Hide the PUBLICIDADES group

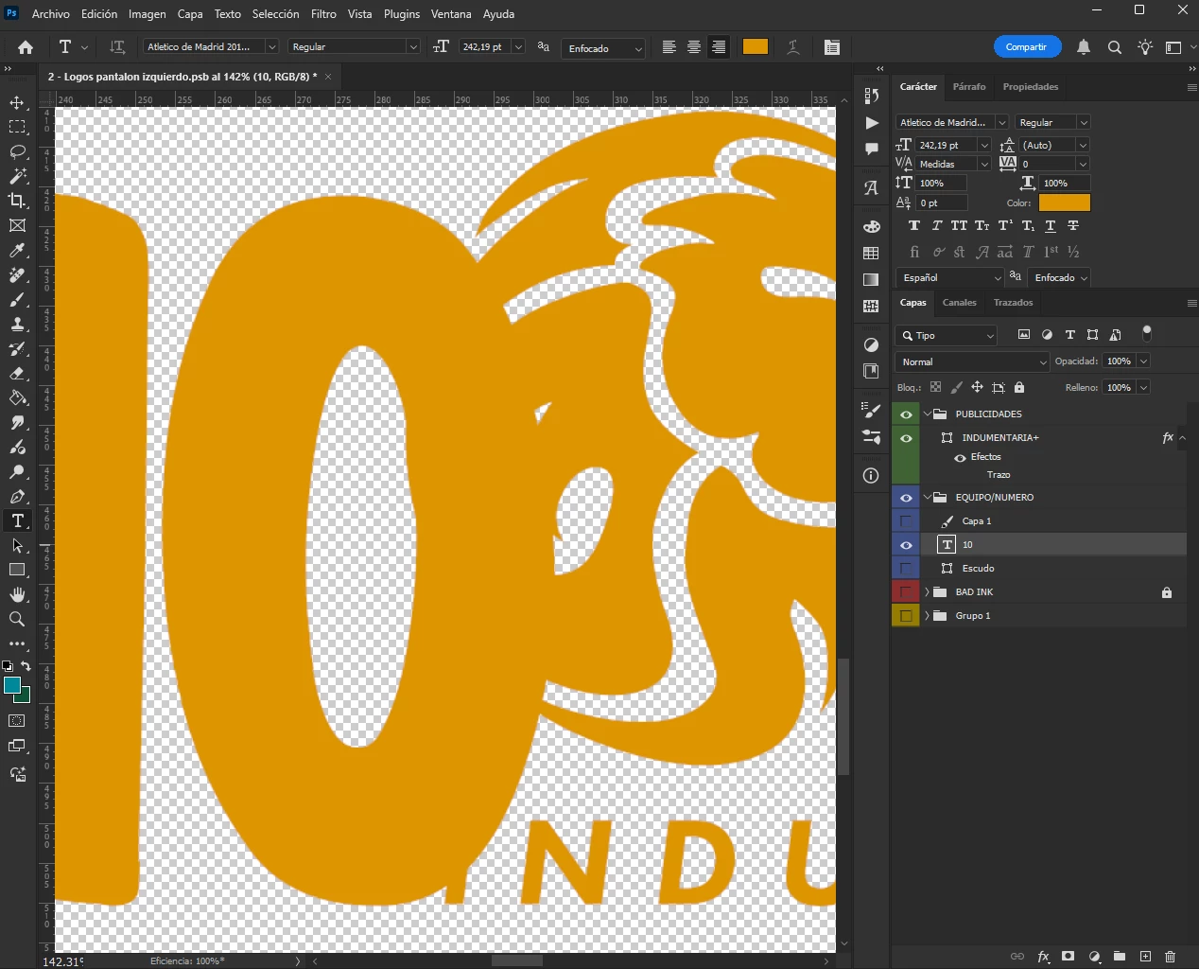click(906, 414)
